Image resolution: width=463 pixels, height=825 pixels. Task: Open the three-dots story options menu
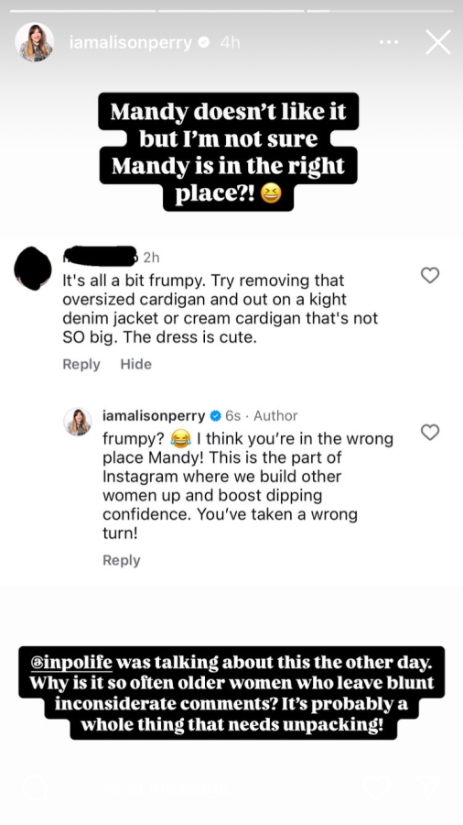389,42
